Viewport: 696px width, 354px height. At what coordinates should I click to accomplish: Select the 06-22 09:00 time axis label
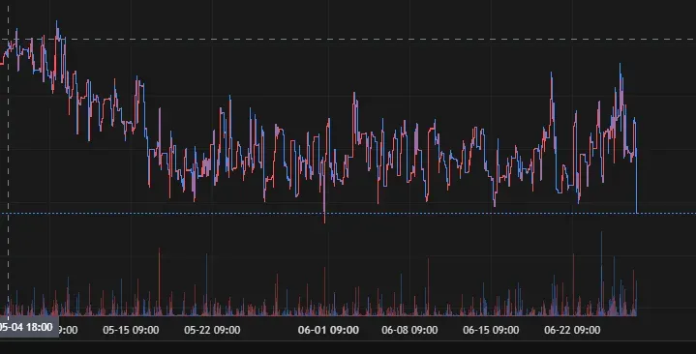pyautogui.click(x=572, y=330)
